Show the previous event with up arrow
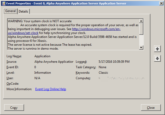 157,49
